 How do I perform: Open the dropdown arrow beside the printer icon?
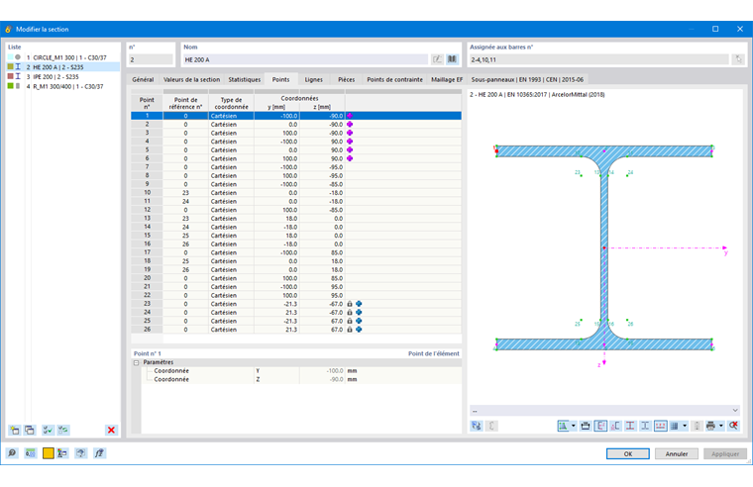(721, 426)
